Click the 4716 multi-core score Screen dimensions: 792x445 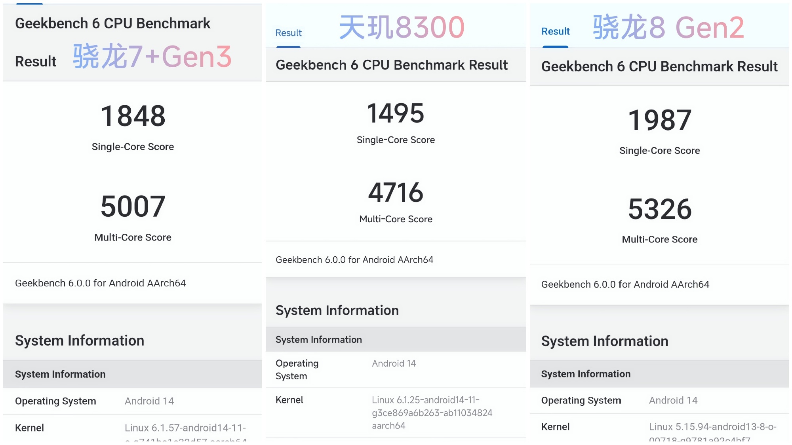coord(396,192)
